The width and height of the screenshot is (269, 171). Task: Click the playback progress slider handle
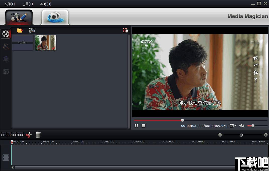click(182, 120)
